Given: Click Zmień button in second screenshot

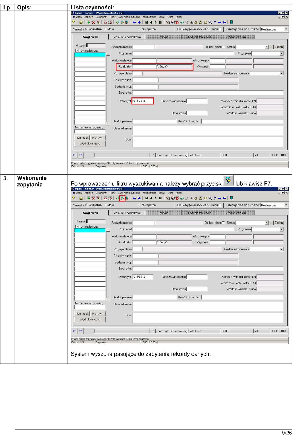Looking at the screenshot, I should coord(279,223).
